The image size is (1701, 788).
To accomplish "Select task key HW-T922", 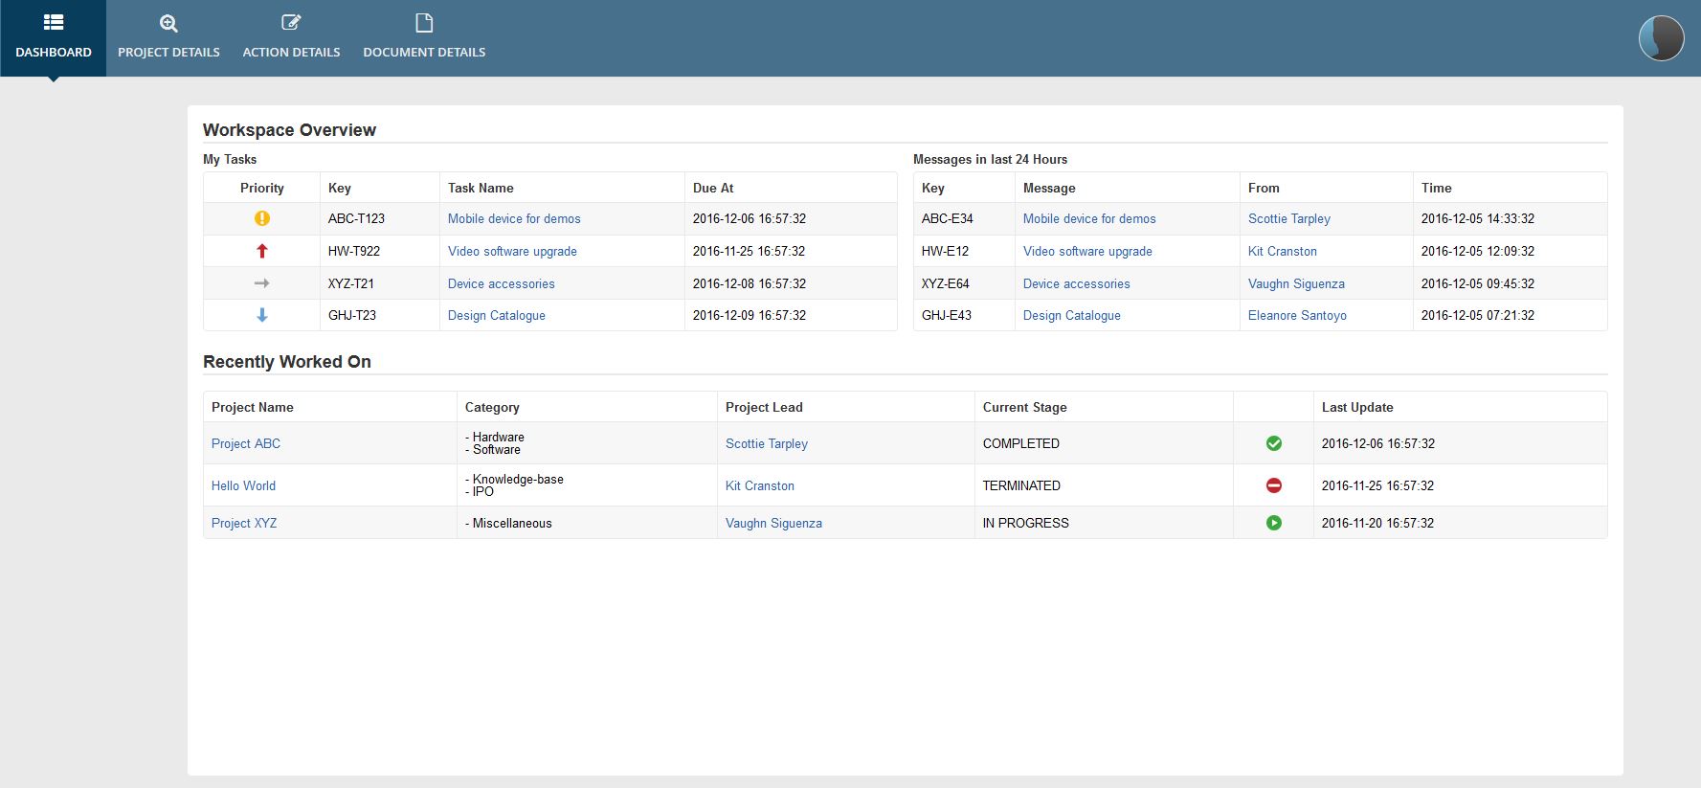I will point(354,251).
